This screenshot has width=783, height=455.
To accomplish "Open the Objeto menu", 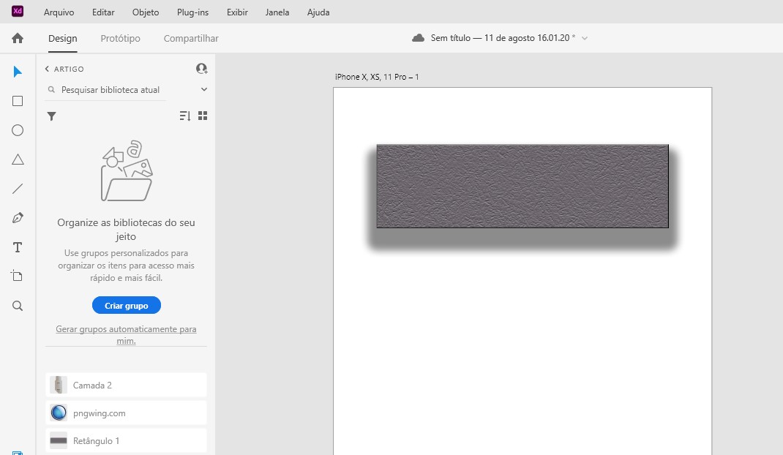I will coord(146,12).
